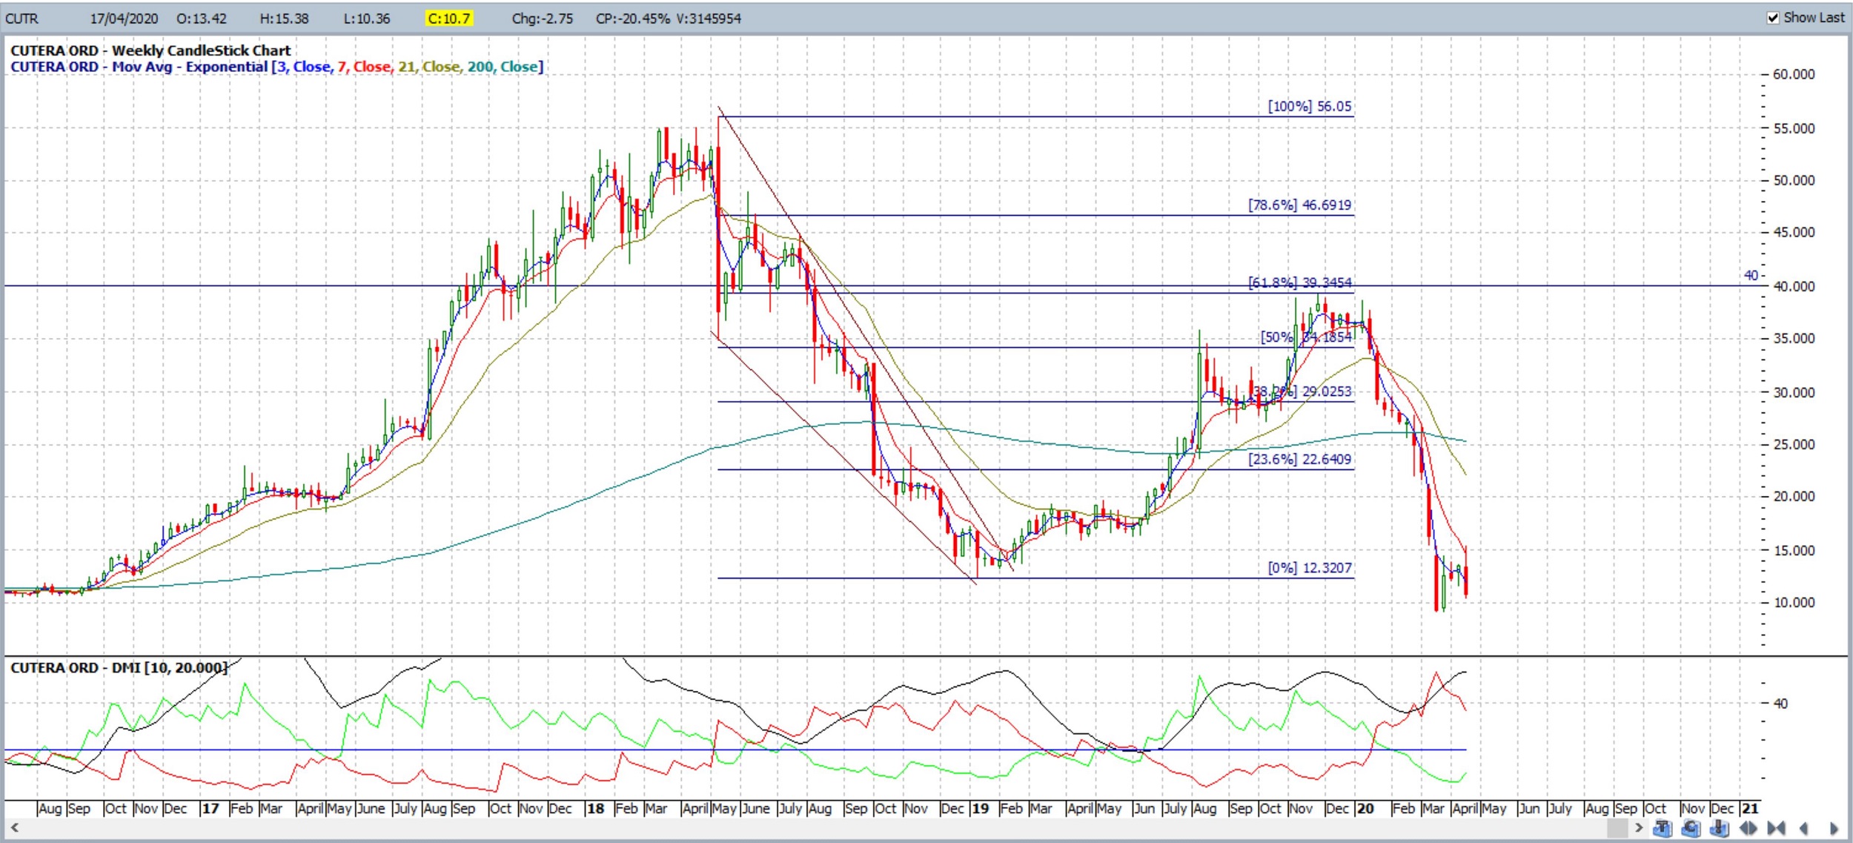
Task: Click the year 18 on the time axis
Action: tap(595, 808)
